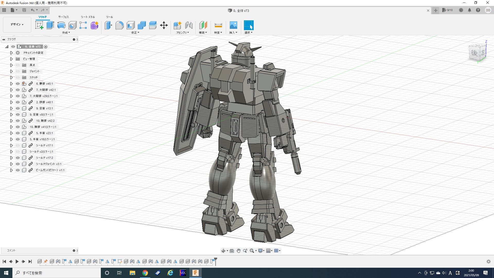Select the Create Sketch tool icon

39,25
